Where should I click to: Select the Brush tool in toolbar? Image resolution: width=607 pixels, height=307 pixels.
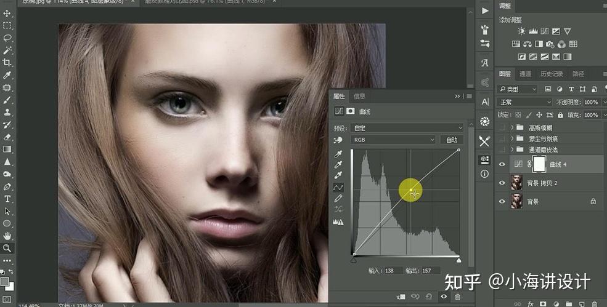[7, 100]
